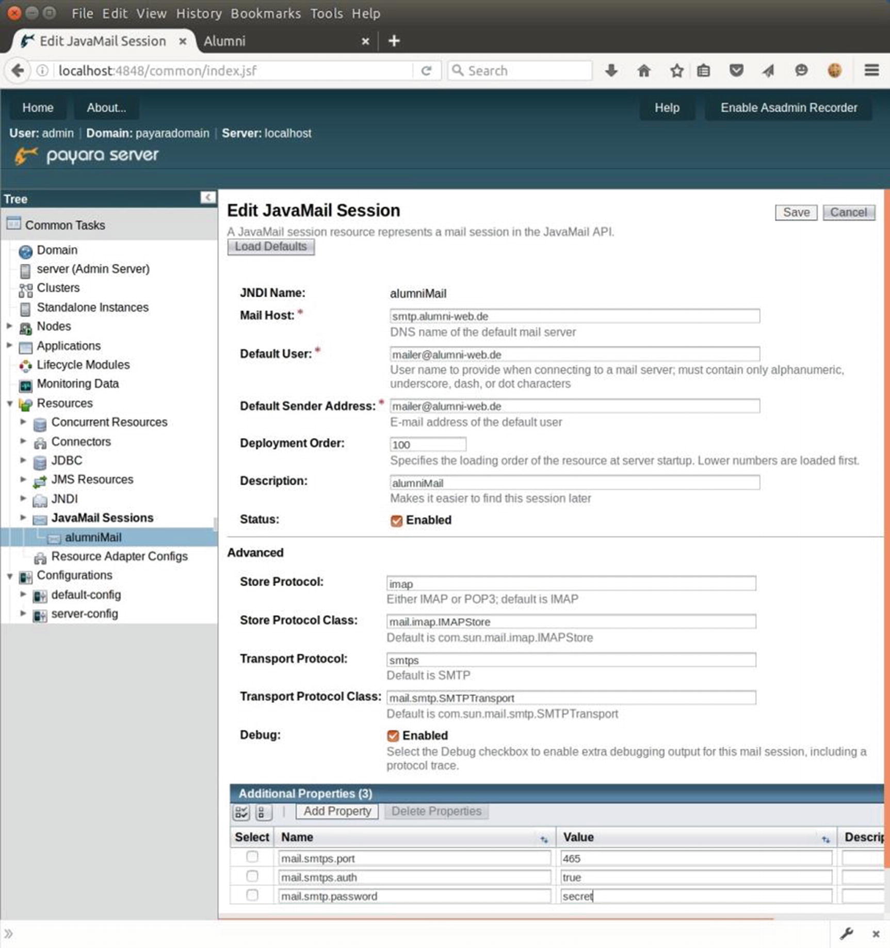The height and width of the screenshot is (948, 890).
Task: Click the browser Search box
Action: point(520,71)
